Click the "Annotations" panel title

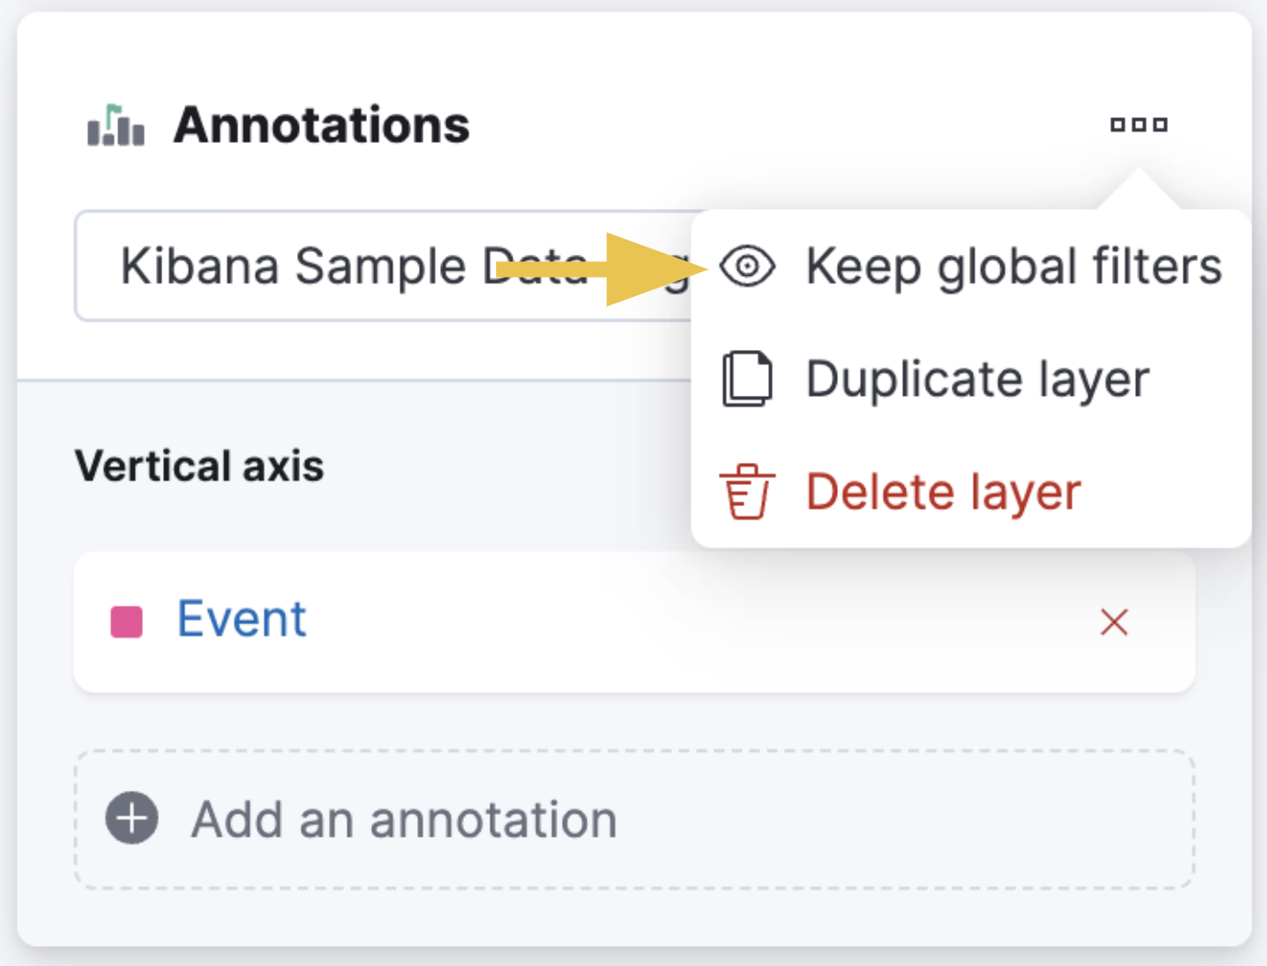coord(323,125)
